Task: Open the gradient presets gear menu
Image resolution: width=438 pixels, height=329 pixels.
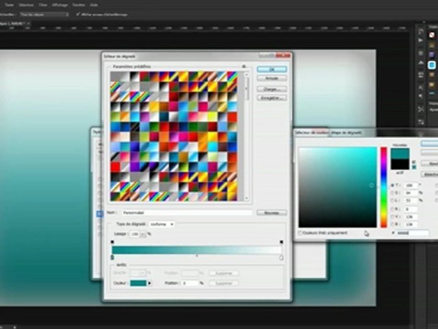Action: coord(244,66)
